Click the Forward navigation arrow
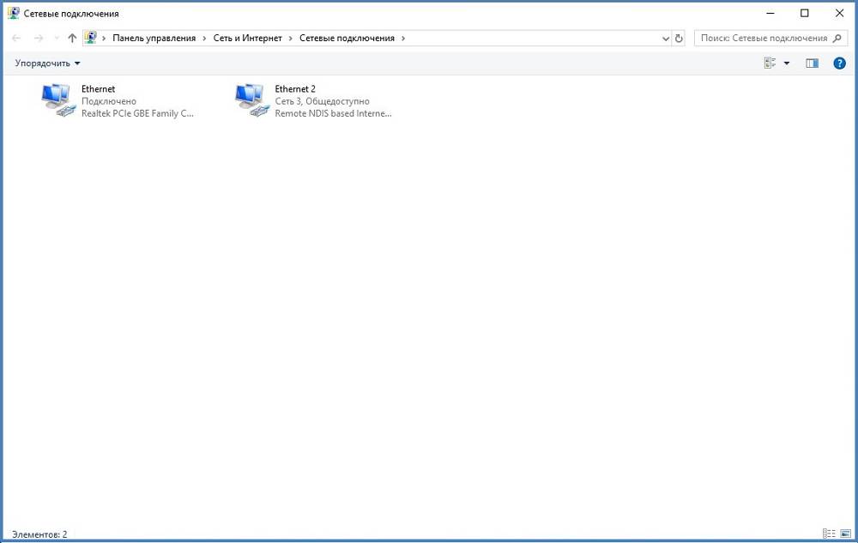Screen dimensions: 858x543 click(x=38, y=39)
